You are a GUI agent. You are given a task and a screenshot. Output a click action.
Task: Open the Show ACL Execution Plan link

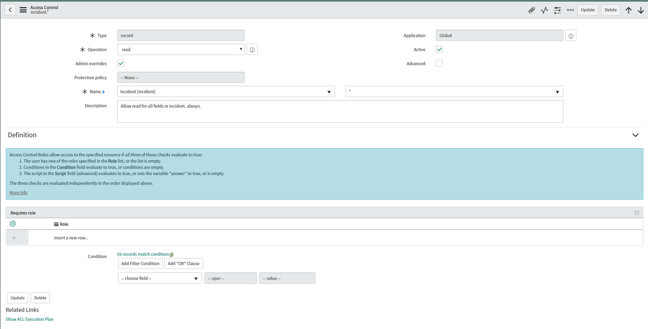[29, 319]
